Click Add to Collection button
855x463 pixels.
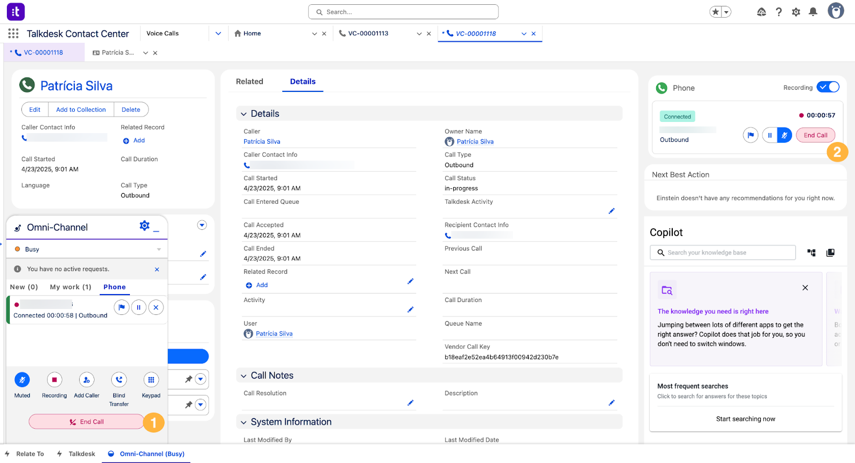click(81, 110)
